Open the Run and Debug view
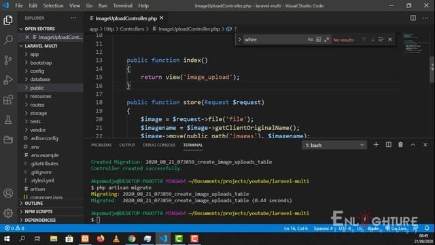 (8, 80)
